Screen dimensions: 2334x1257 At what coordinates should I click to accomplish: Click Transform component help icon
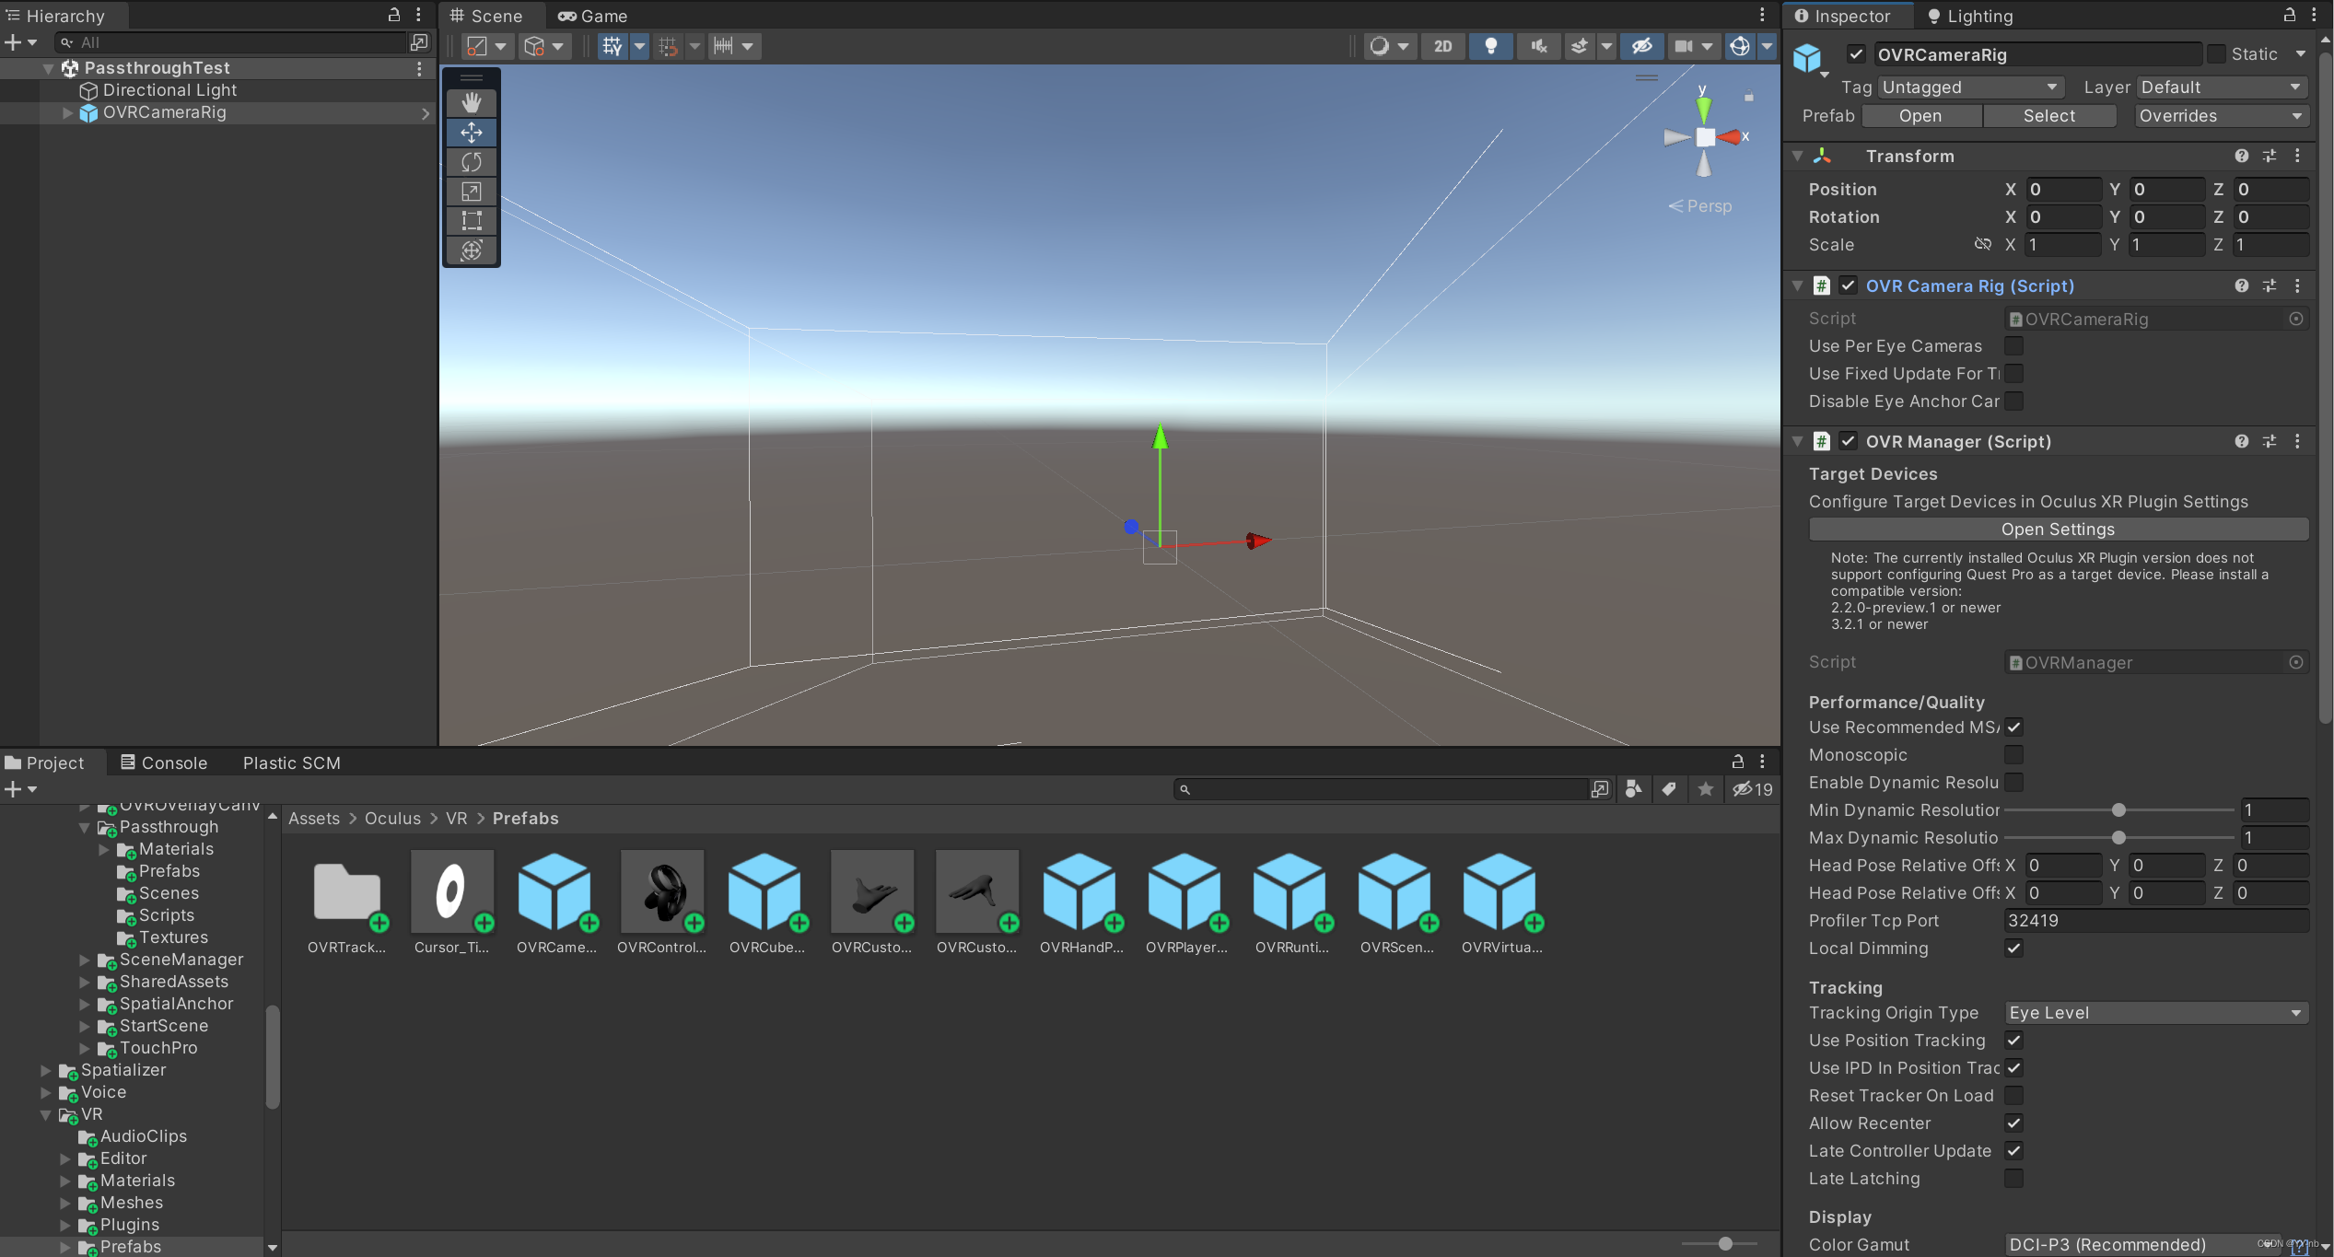(2241, 156)
